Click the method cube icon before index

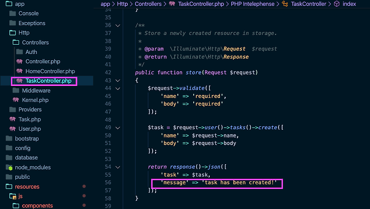click(x=337, y=4)
